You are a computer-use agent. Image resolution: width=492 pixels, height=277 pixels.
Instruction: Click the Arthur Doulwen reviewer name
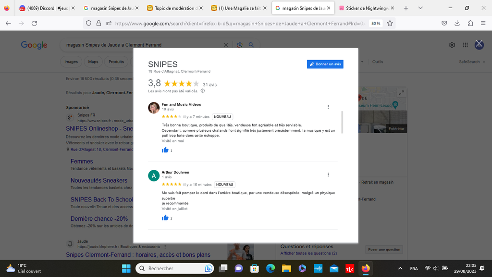point(175,173)
